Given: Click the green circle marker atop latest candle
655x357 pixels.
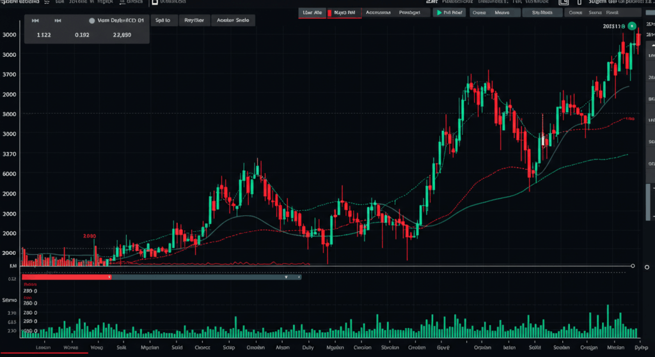Looking at the screenshot, I should tap(632, 26).
